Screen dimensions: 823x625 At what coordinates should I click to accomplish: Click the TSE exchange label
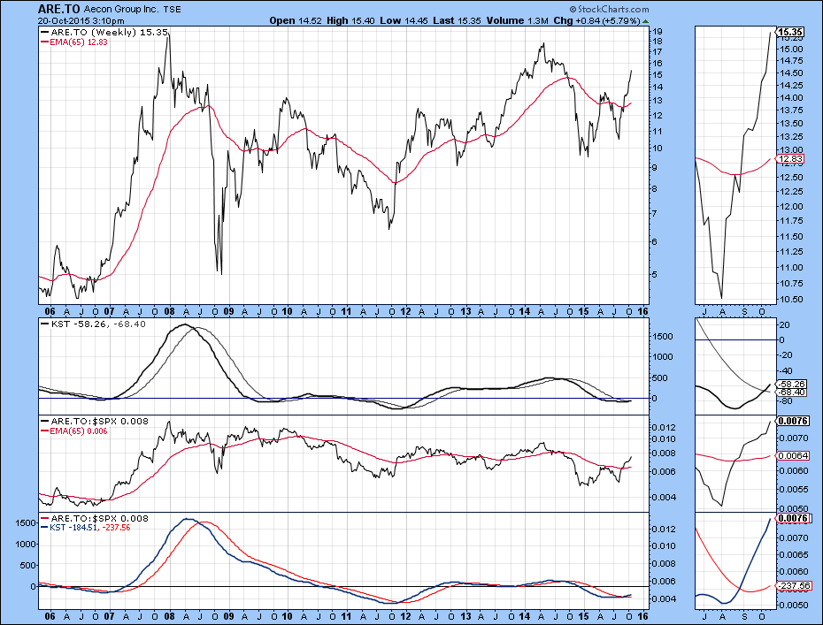click(173, 10)
